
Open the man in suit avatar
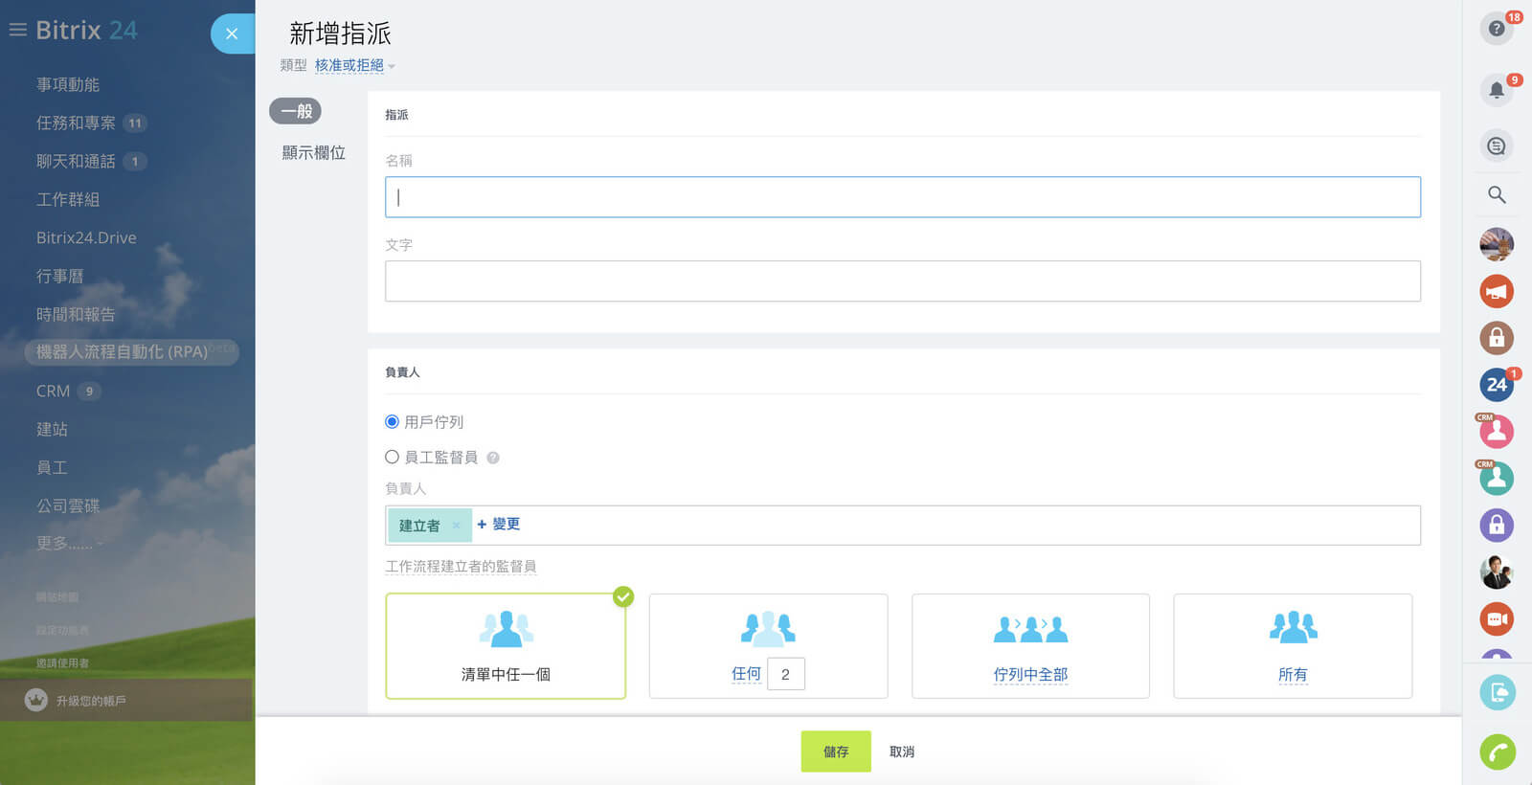(1497, 572)
